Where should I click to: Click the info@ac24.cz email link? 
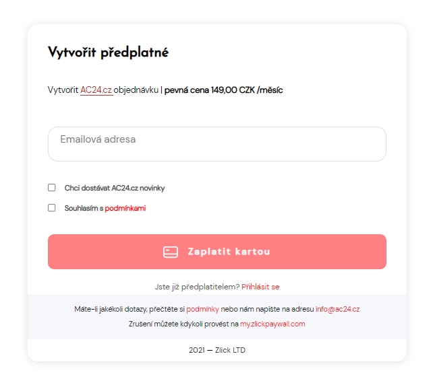click(337, 310)
